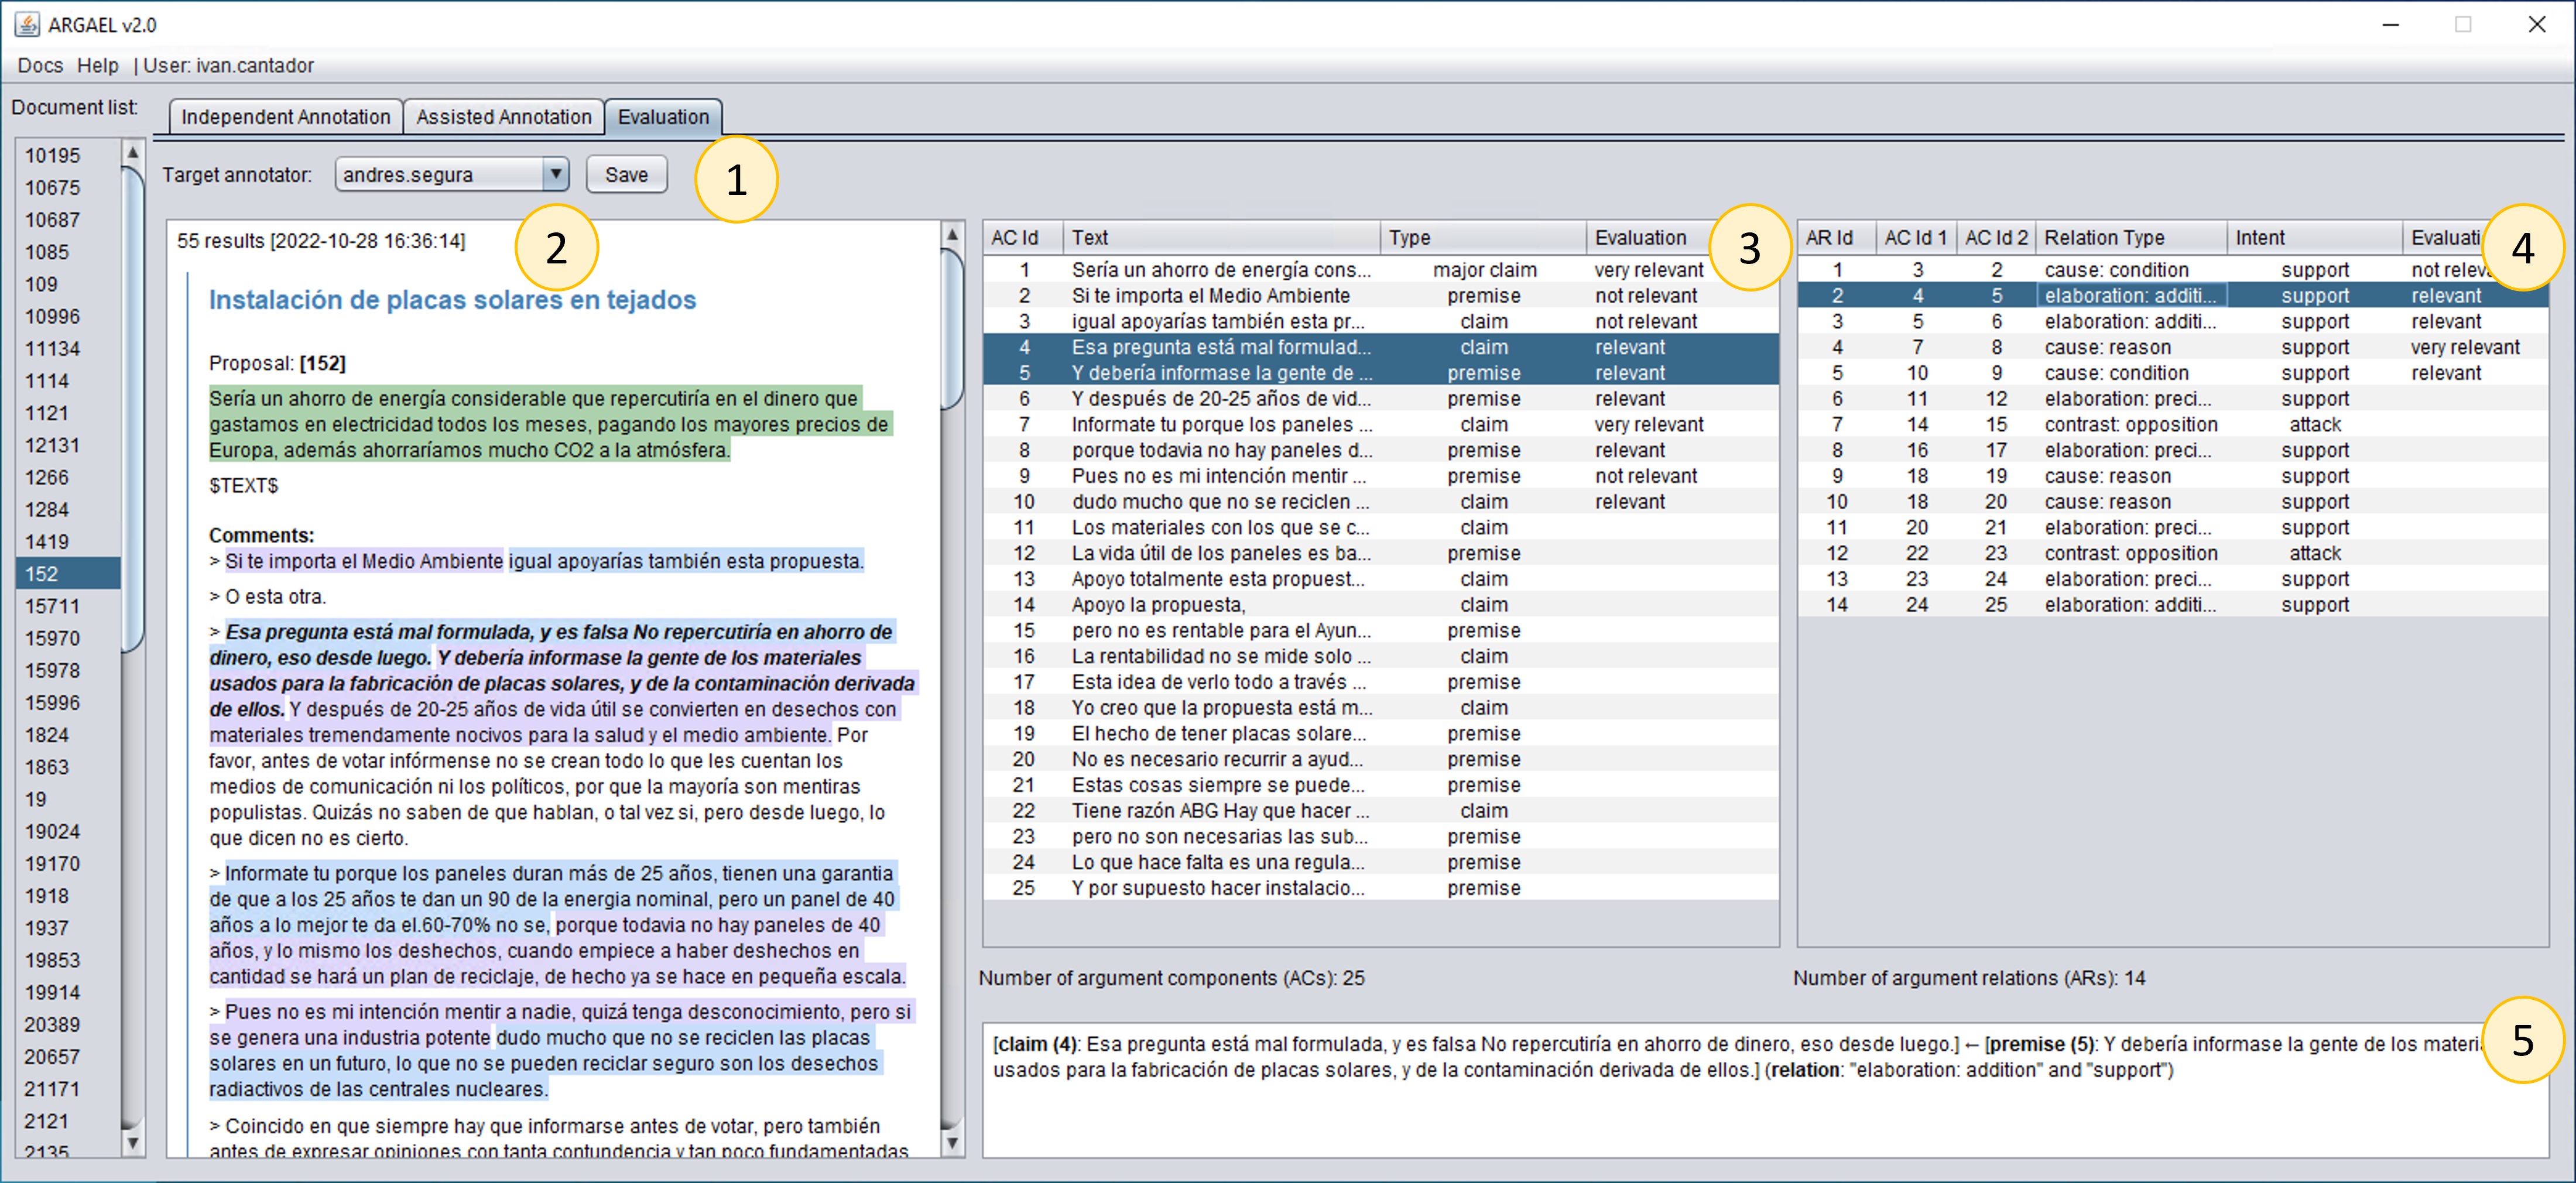Click the ARGAEL Java app icon

[x=27, y=24]
